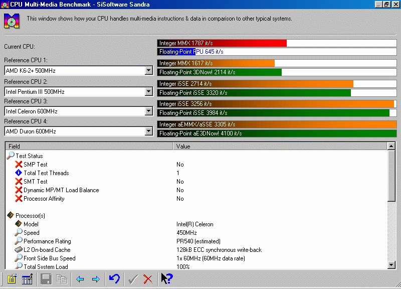
Task: Click the magnifier icon beside Front Side Bus Speed
Action: tap(19, 258)
